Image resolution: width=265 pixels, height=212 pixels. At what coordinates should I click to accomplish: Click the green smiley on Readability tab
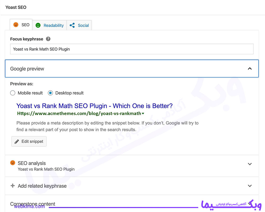click(38, 25)
